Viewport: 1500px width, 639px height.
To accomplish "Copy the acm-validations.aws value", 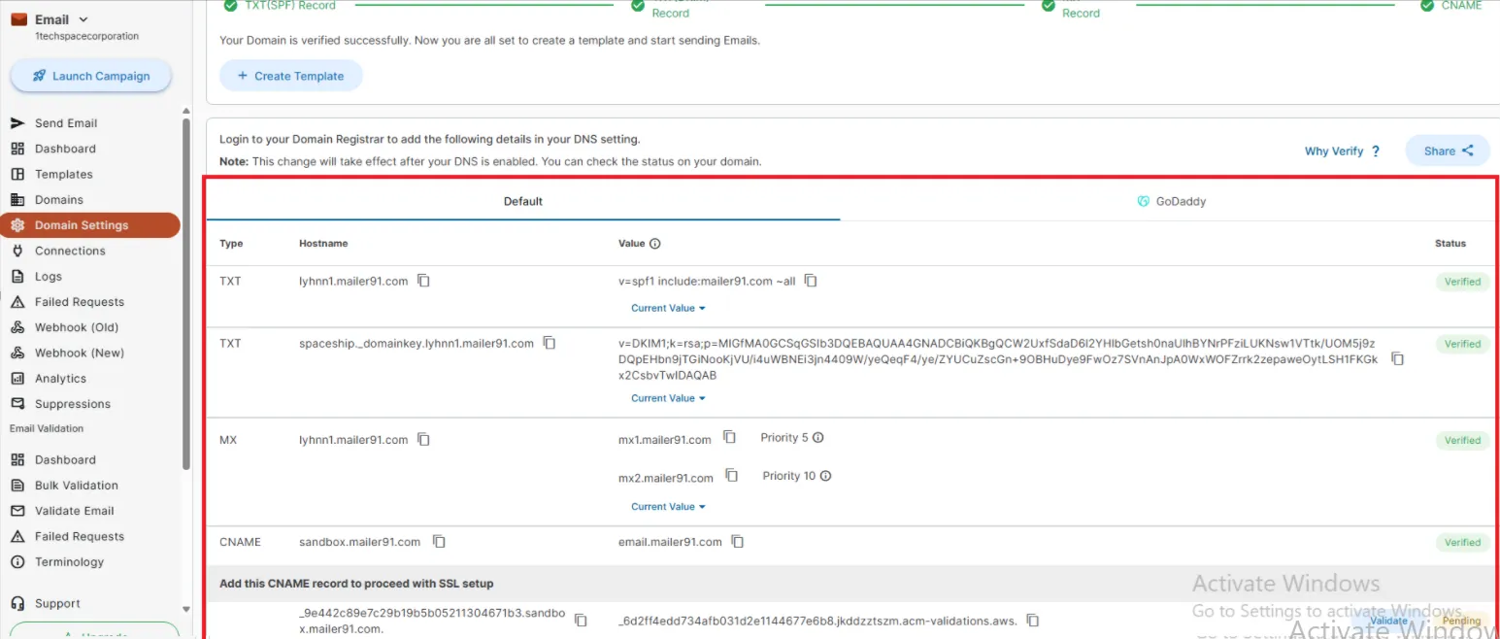I will click(1033, 620).
